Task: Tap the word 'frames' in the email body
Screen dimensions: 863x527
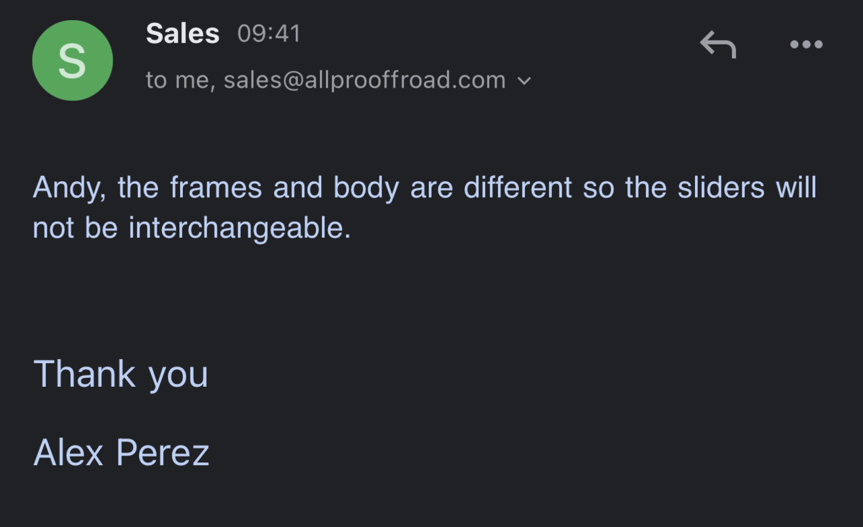Action: click(216, 187)
